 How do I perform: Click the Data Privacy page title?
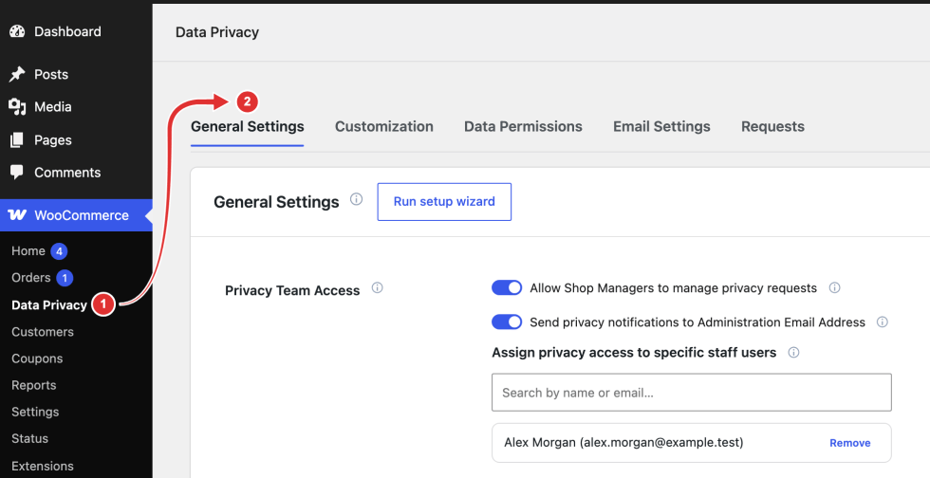217,32
